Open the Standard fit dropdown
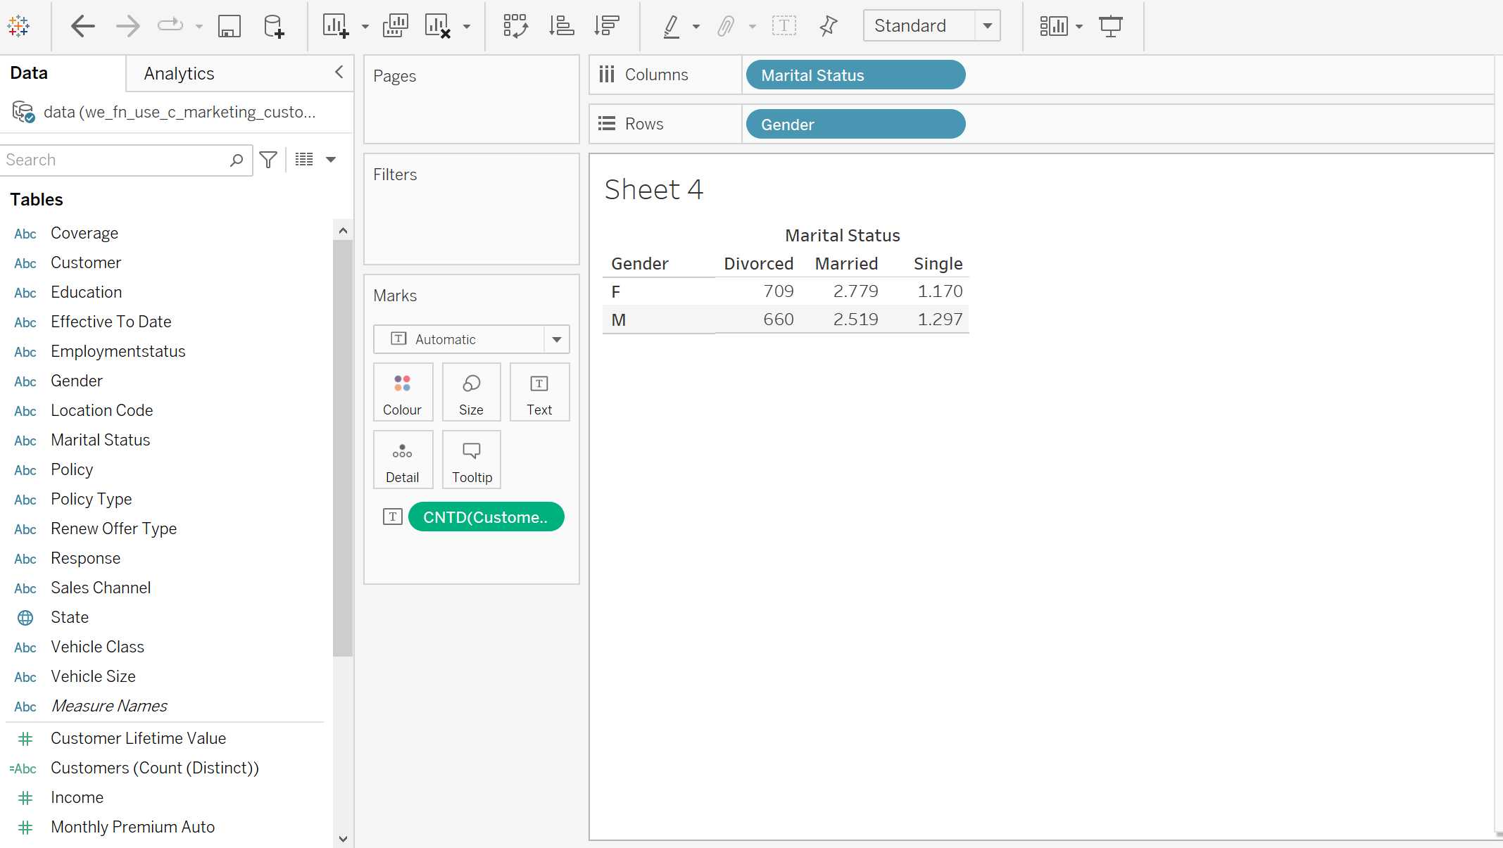 (988, 25)
